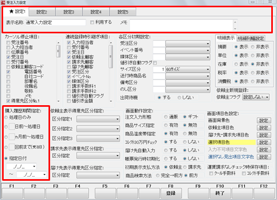Open the 媒体区分 dropdown in 各区分初期設定
Viewport: 277px width, 200px height.
tap(188, 57)
